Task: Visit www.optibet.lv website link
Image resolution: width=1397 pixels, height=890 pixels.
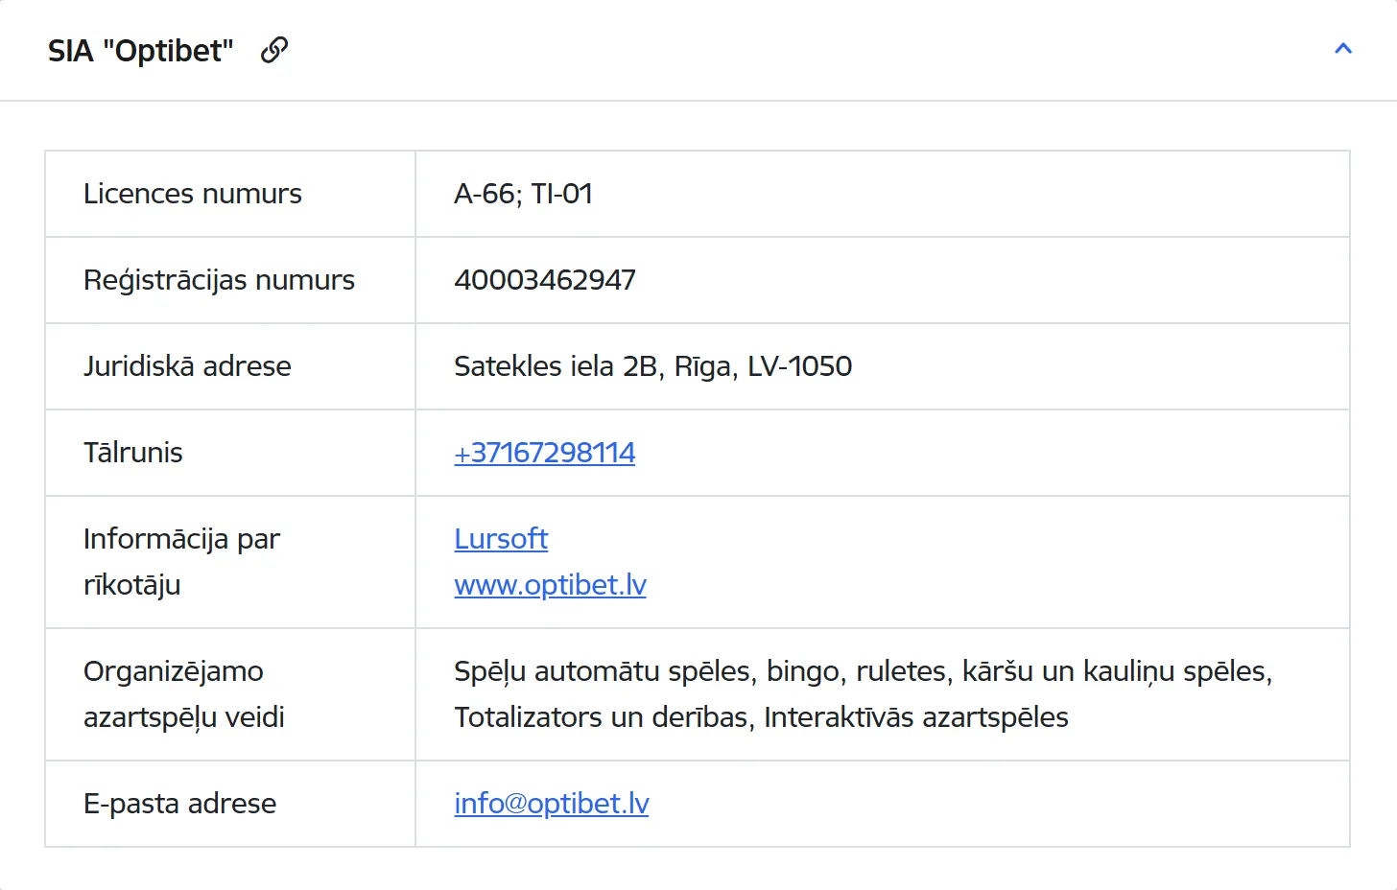Action: pyautogui.click(x=550, y=585)
